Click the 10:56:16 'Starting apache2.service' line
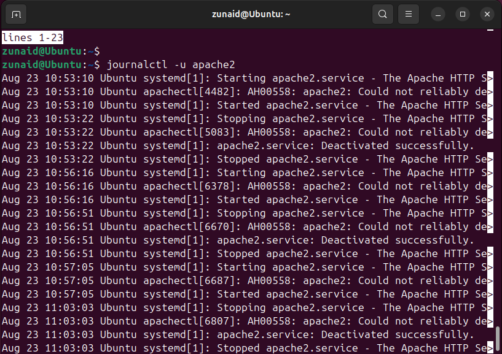This screenshot has width=502, height=354. [x=248, y=172]
